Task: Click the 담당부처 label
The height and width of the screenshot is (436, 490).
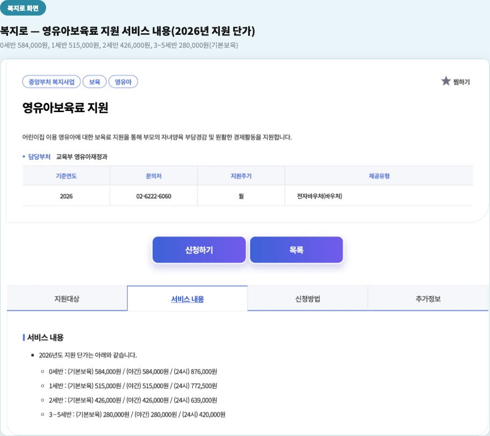Action: click(39, 157)
